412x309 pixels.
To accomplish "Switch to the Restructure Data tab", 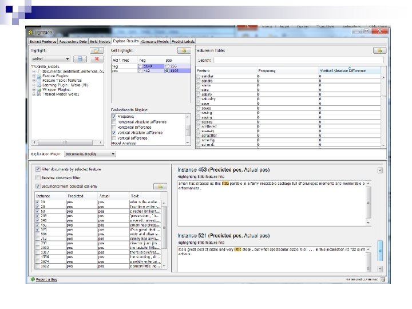I will (73, 42).
